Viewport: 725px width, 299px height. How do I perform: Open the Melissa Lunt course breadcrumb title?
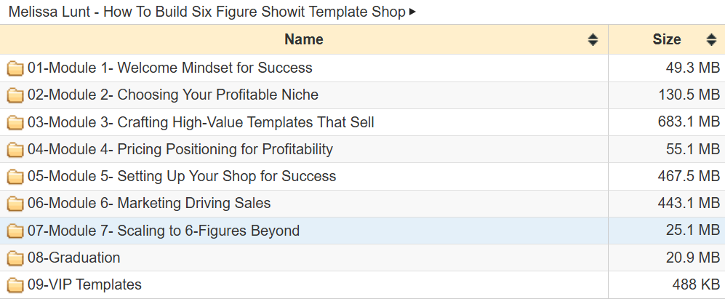point(207,12)
